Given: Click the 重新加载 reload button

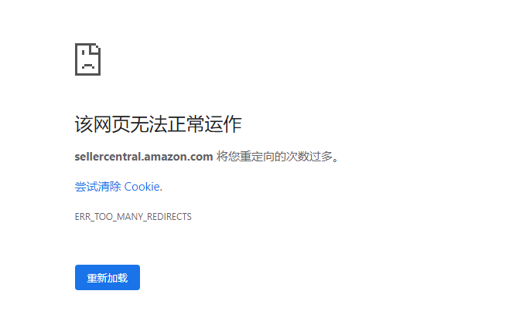Looking at the screenshot, I should click(x=108, y=278).
